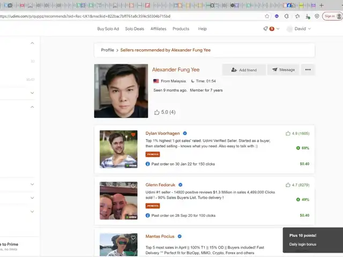
Task: Click the info icon beside Dylan's past order
Action: click(148, 164)
